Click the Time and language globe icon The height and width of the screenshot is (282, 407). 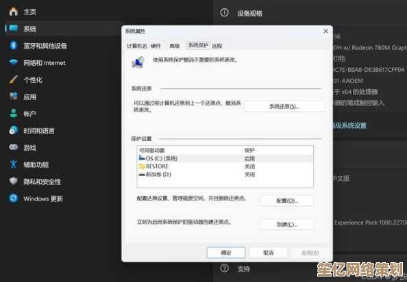click(13, 130)
